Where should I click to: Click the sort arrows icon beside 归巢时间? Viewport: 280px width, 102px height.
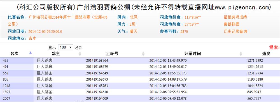241,54
